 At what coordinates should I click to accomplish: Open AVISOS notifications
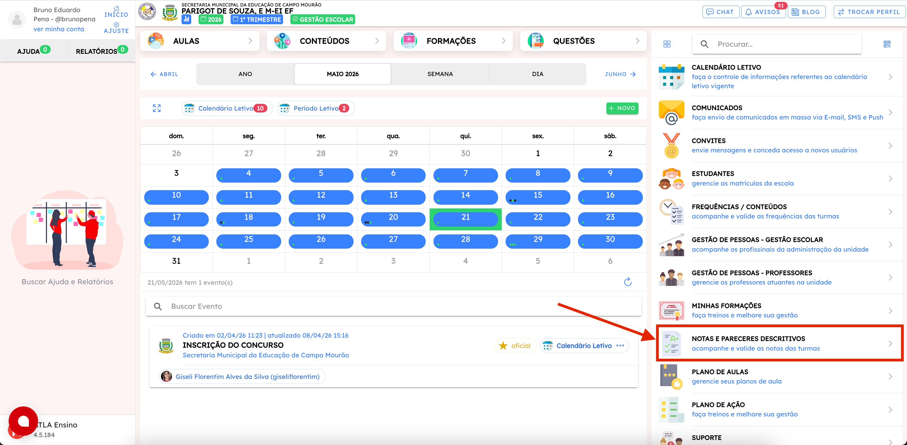pos(763,12)
